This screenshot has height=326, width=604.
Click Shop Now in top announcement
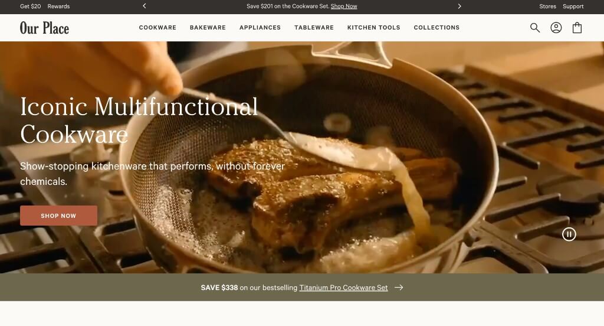pos(344,6)
